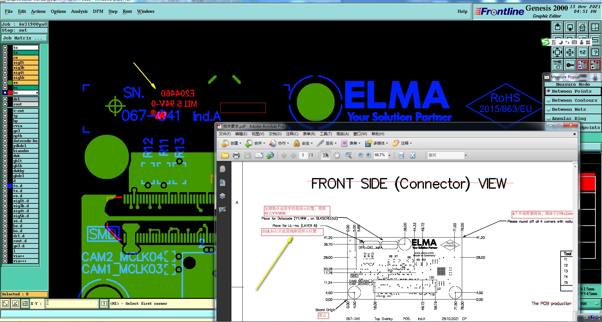Click the Fit Width icon in Acrobat
The width and height of the screenshot is (602, 322).
click(x=401, y=155)
